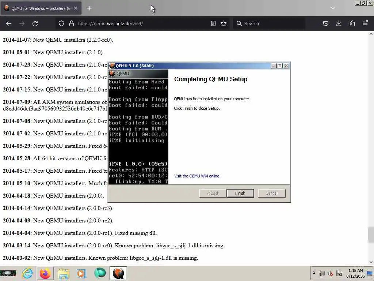Open the Extensions puzzle icon
374x281 pixels.
(x=352, y=23)
